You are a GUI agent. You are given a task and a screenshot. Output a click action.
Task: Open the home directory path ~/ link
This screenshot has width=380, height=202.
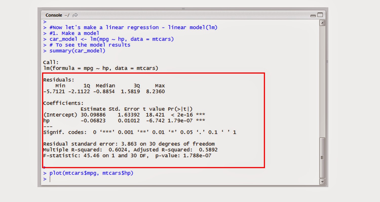pyautogui.click(x=67, y=15)
